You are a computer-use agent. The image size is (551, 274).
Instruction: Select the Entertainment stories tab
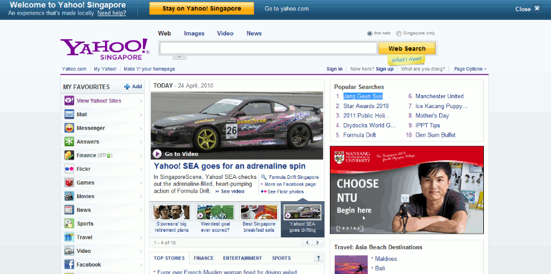tap(242, 258)
